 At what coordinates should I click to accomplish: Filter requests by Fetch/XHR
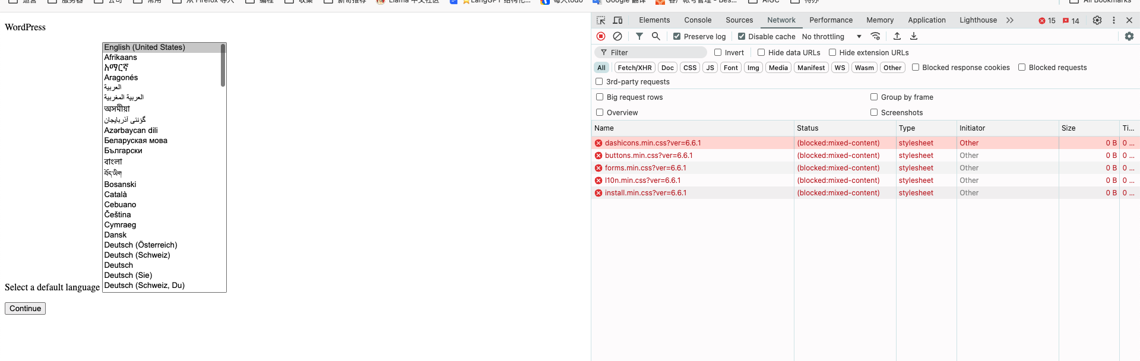[x=635, y=68]
